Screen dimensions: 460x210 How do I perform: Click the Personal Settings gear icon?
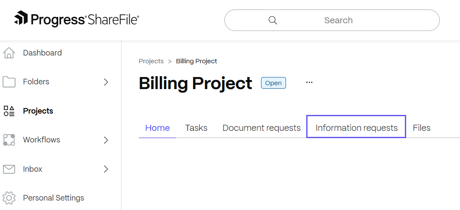tap(9, 198)
